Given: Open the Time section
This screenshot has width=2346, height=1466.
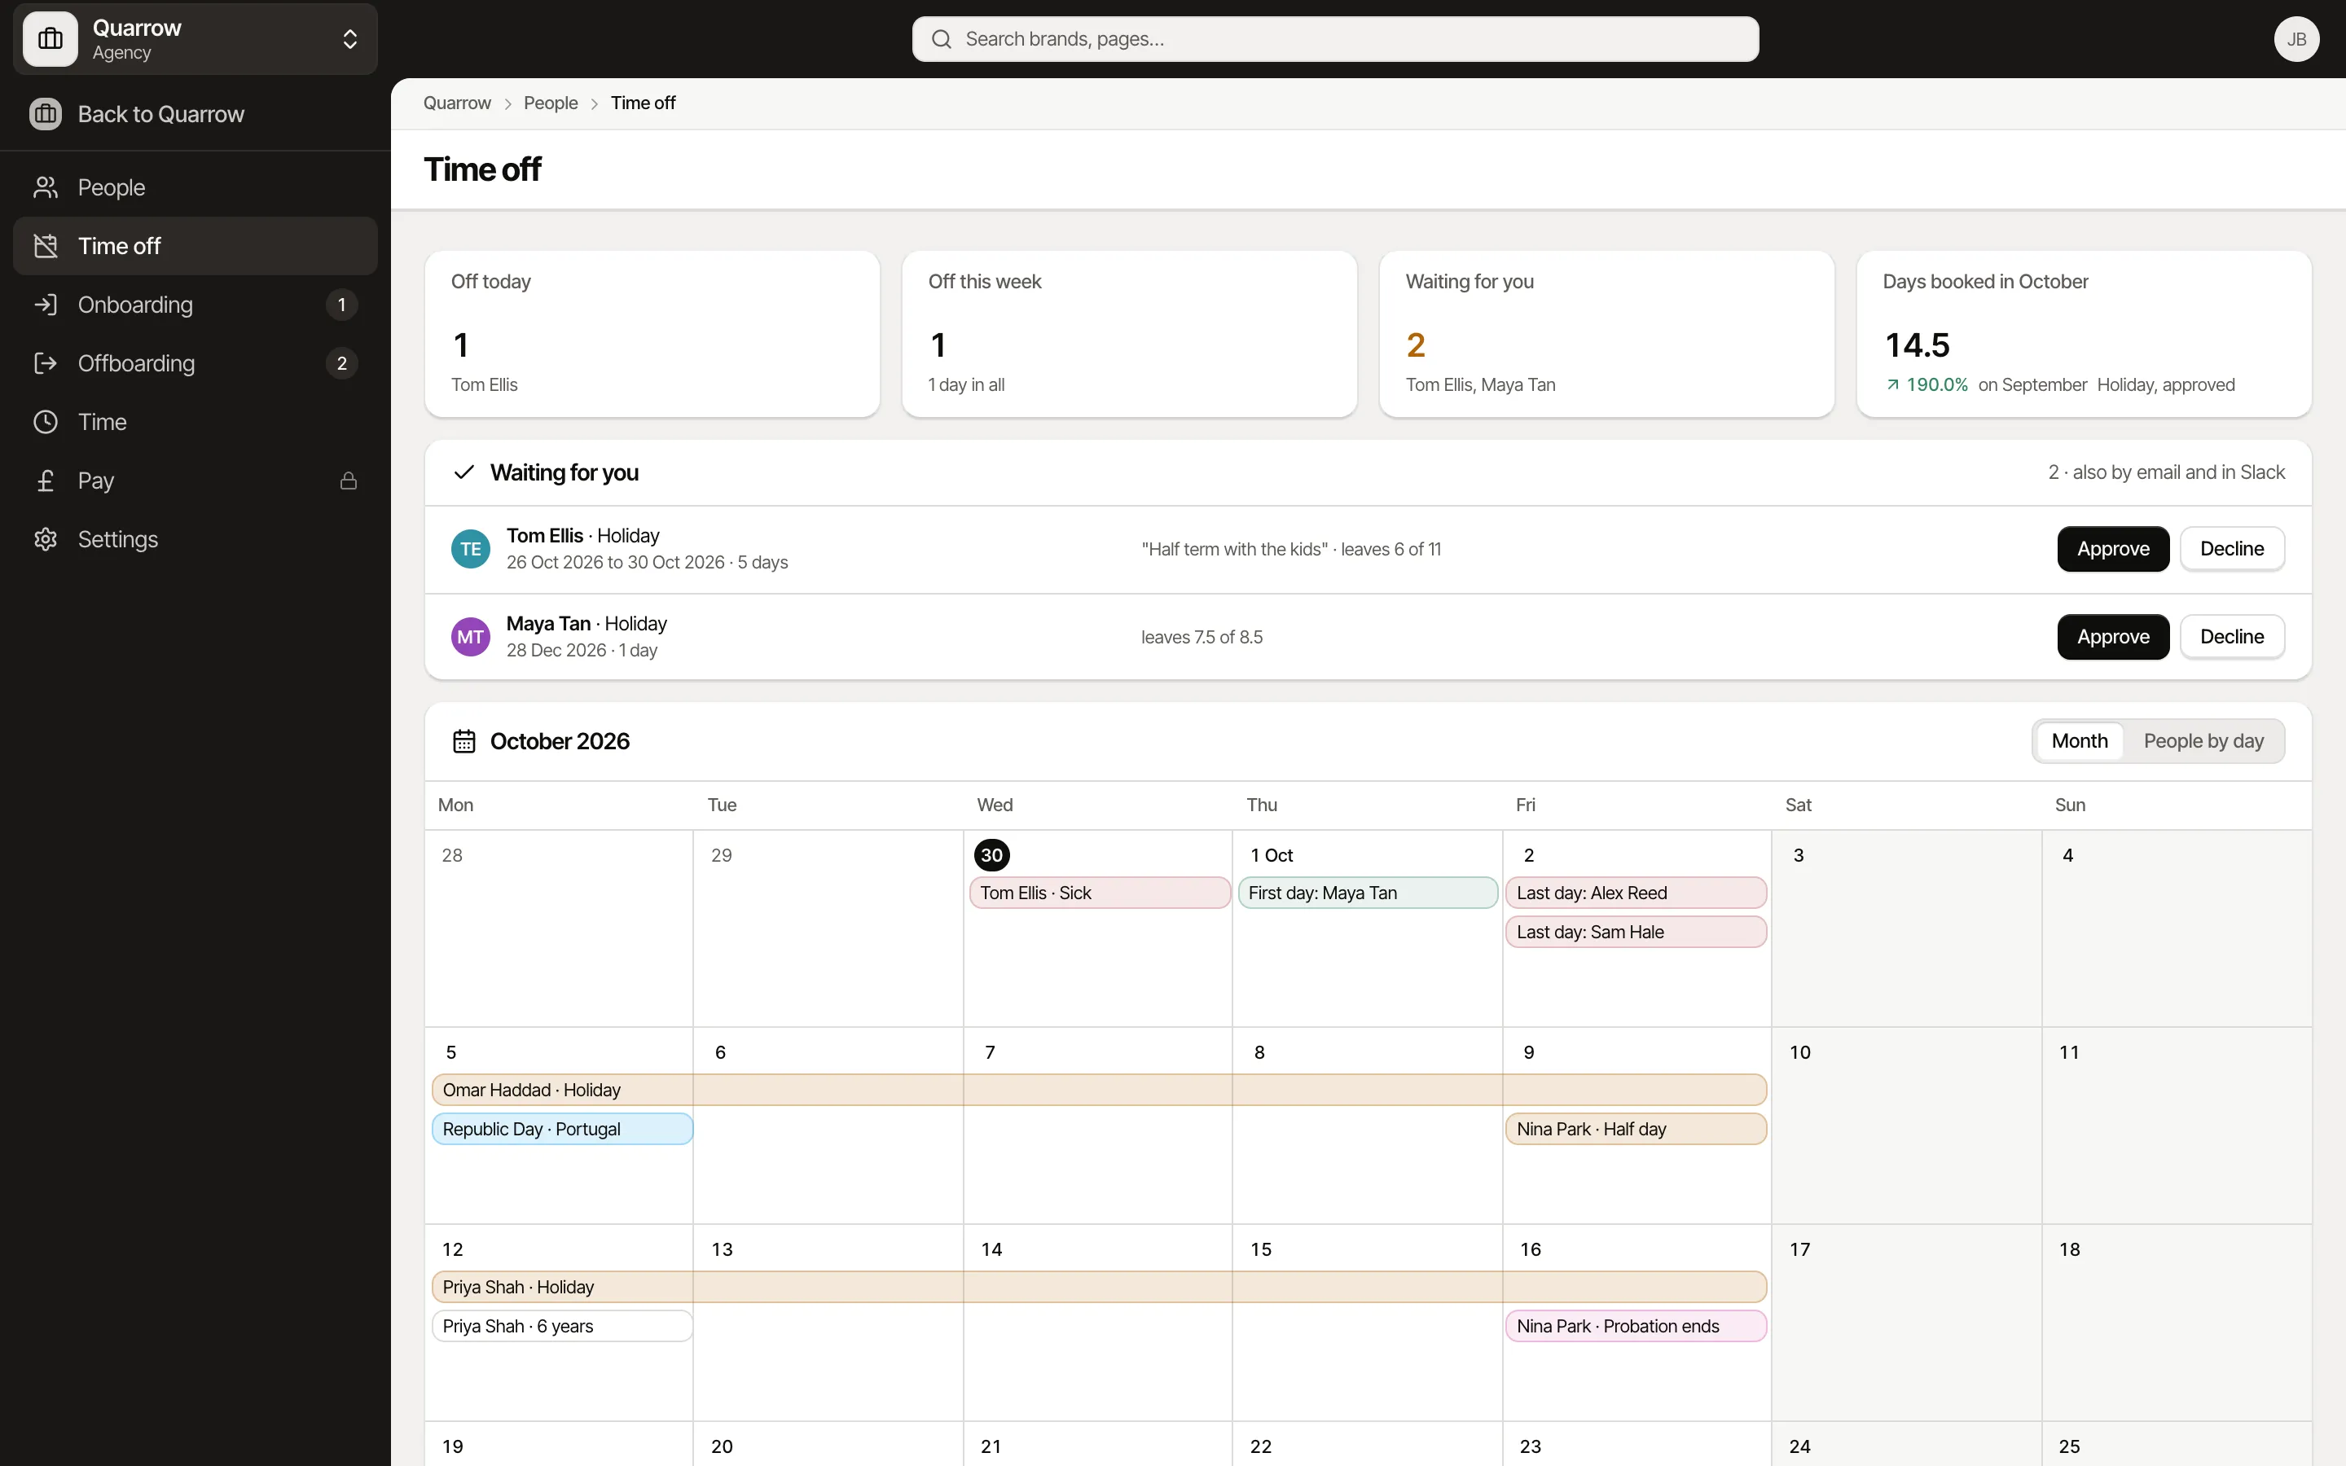Looking at the screenshot, I should click(x=195, y=422).
